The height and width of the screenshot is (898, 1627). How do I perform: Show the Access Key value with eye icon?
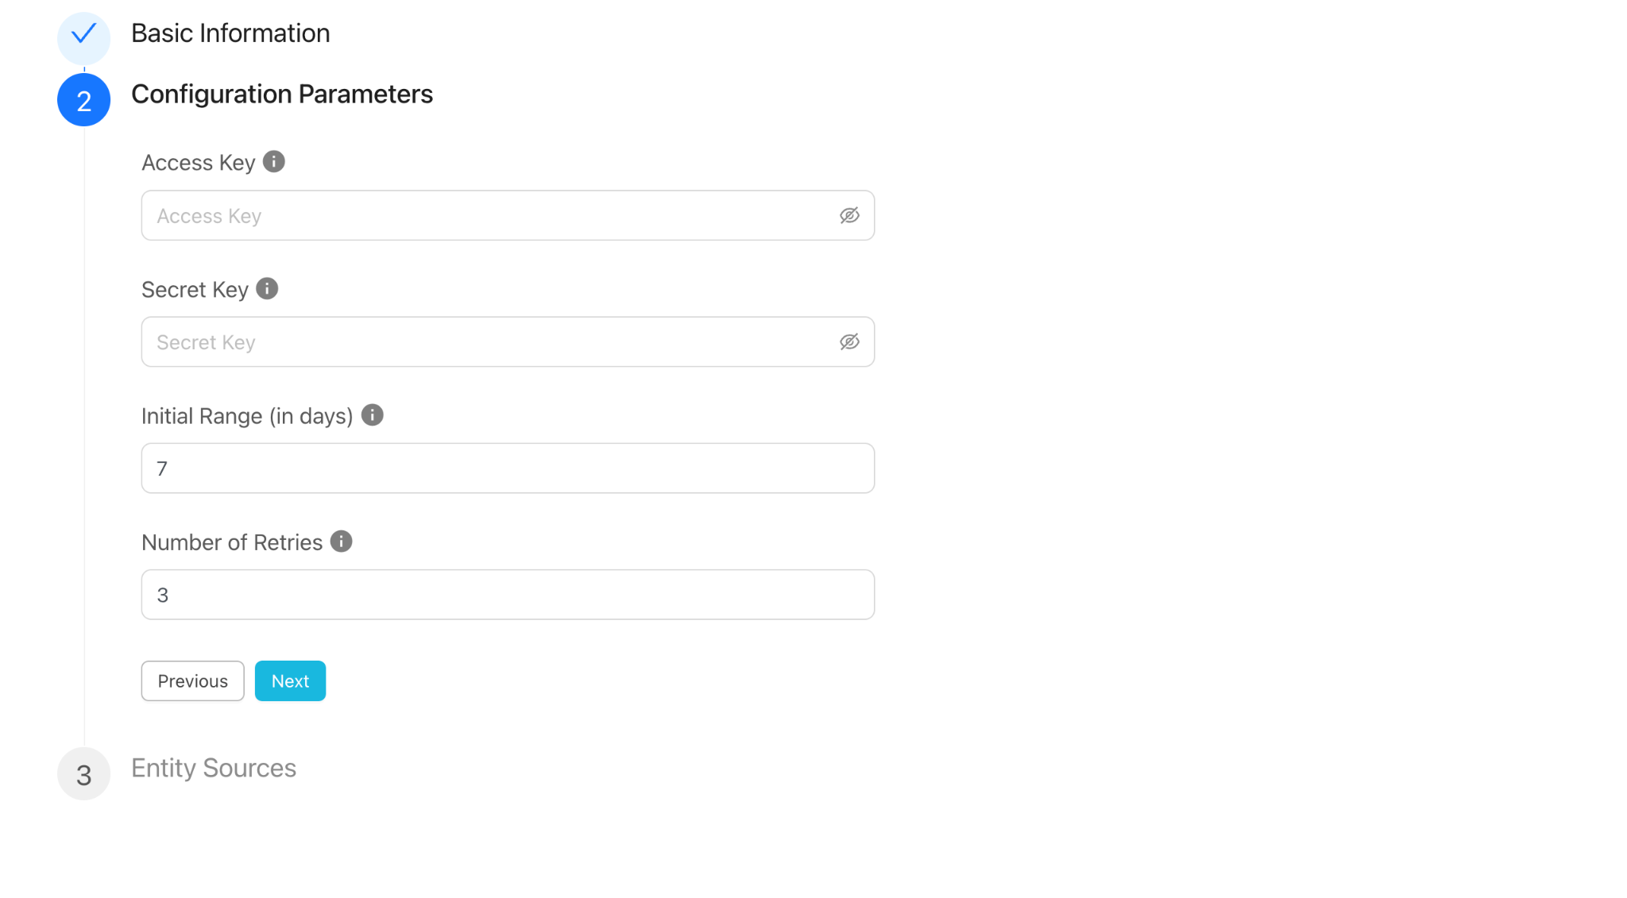coord(849,216)
